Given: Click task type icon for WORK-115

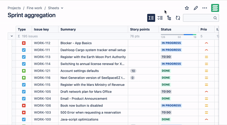Looking at the screenshot, I should 24,85.
